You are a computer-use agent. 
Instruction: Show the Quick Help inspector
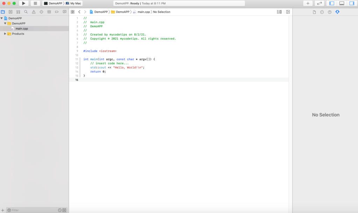330,12
